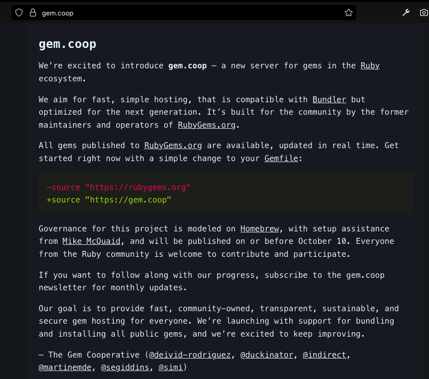Click the green +source gem.coop code line
The height and width of the screenshot is (379, 429).
109,200
